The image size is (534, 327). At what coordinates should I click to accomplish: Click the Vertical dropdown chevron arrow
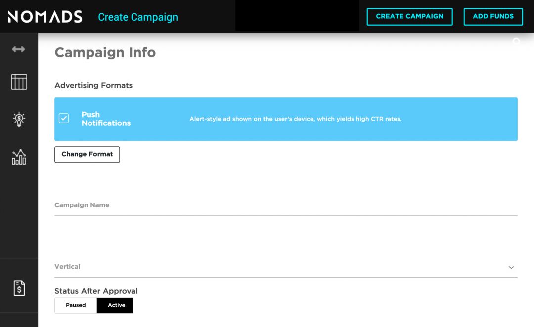click(511, 267)
